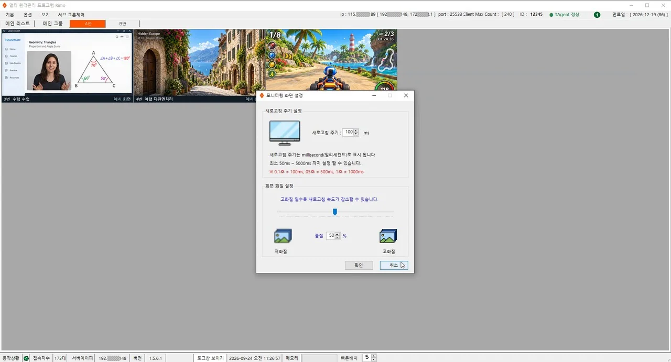Click the 173대 connected count

[60, 358]
